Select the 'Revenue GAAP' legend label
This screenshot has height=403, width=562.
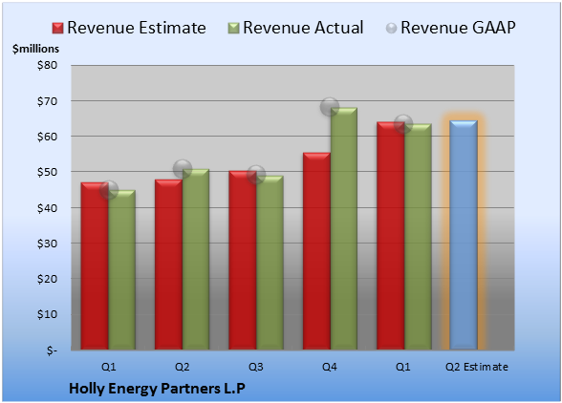pyautogui.click(x=458, y=28)
